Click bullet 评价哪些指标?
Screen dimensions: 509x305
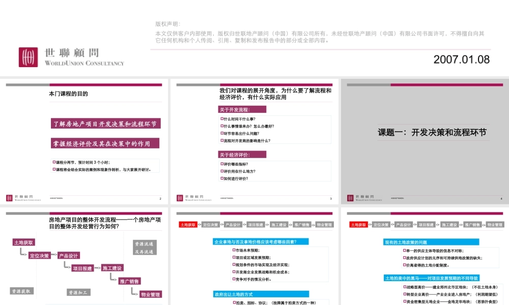(234, 164)
